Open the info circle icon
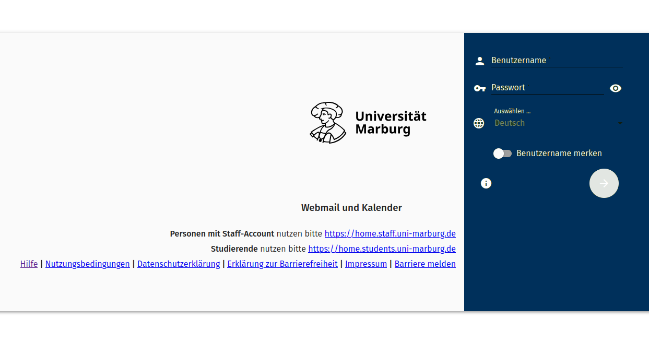Image resolution: width=649 pixels, height=353 pixels. (486, 183)
